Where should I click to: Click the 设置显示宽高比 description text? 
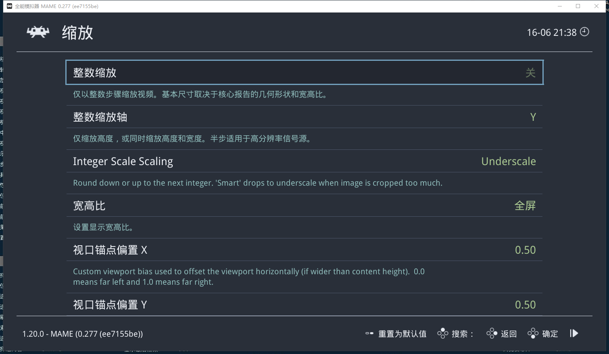point(103,228)
